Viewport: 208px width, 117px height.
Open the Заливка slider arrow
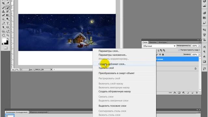199,55
